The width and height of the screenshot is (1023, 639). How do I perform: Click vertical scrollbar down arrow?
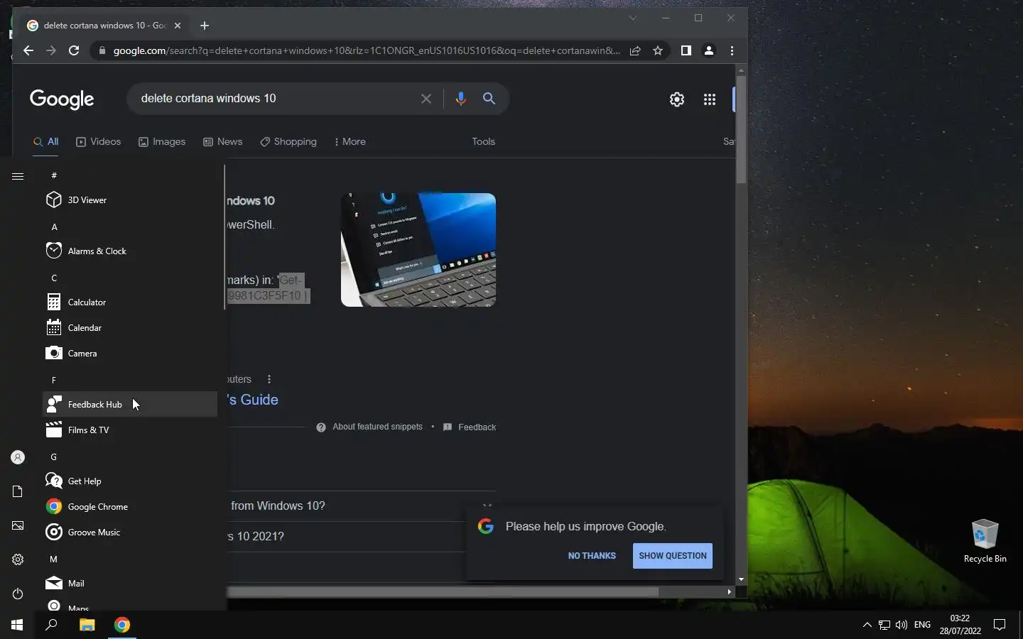741,579
